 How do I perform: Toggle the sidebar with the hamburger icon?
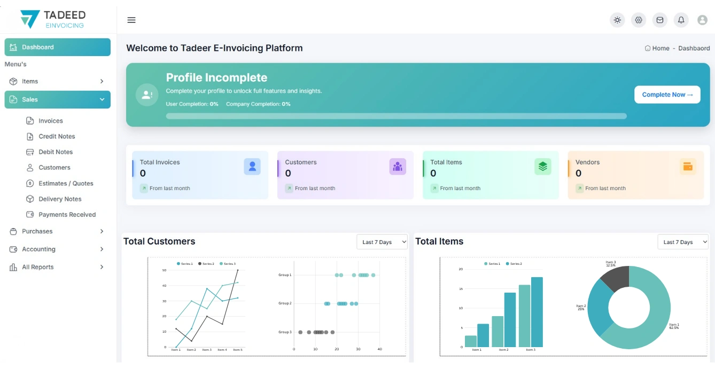point(131,20)
